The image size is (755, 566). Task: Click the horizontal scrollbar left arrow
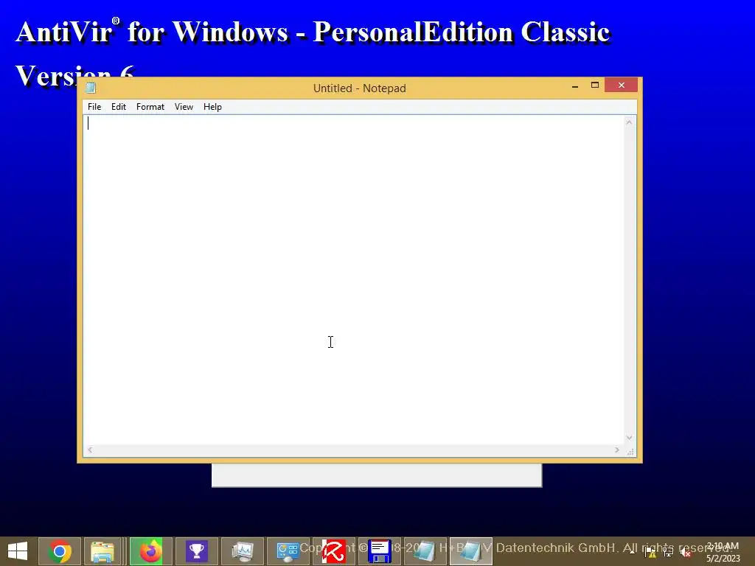pos(90,450)
